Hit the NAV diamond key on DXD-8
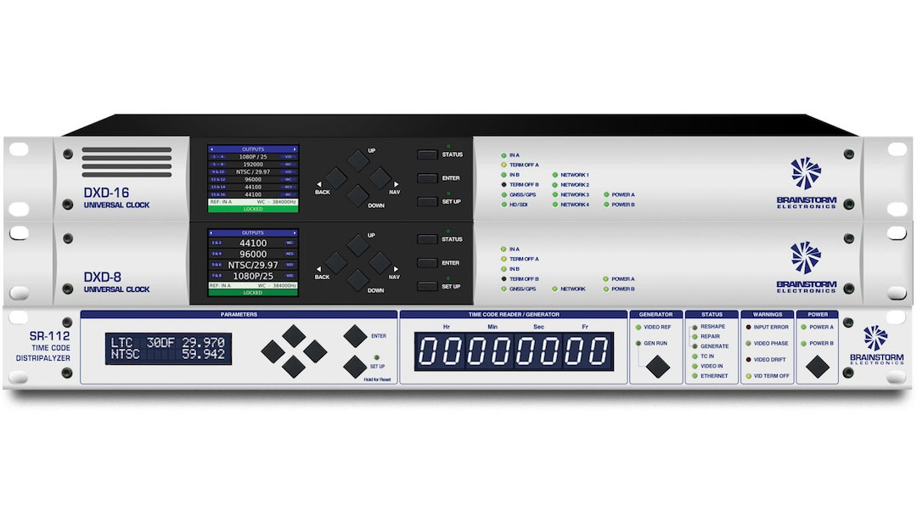This screenshot has width=917, height=516. [x=380, y=263]
